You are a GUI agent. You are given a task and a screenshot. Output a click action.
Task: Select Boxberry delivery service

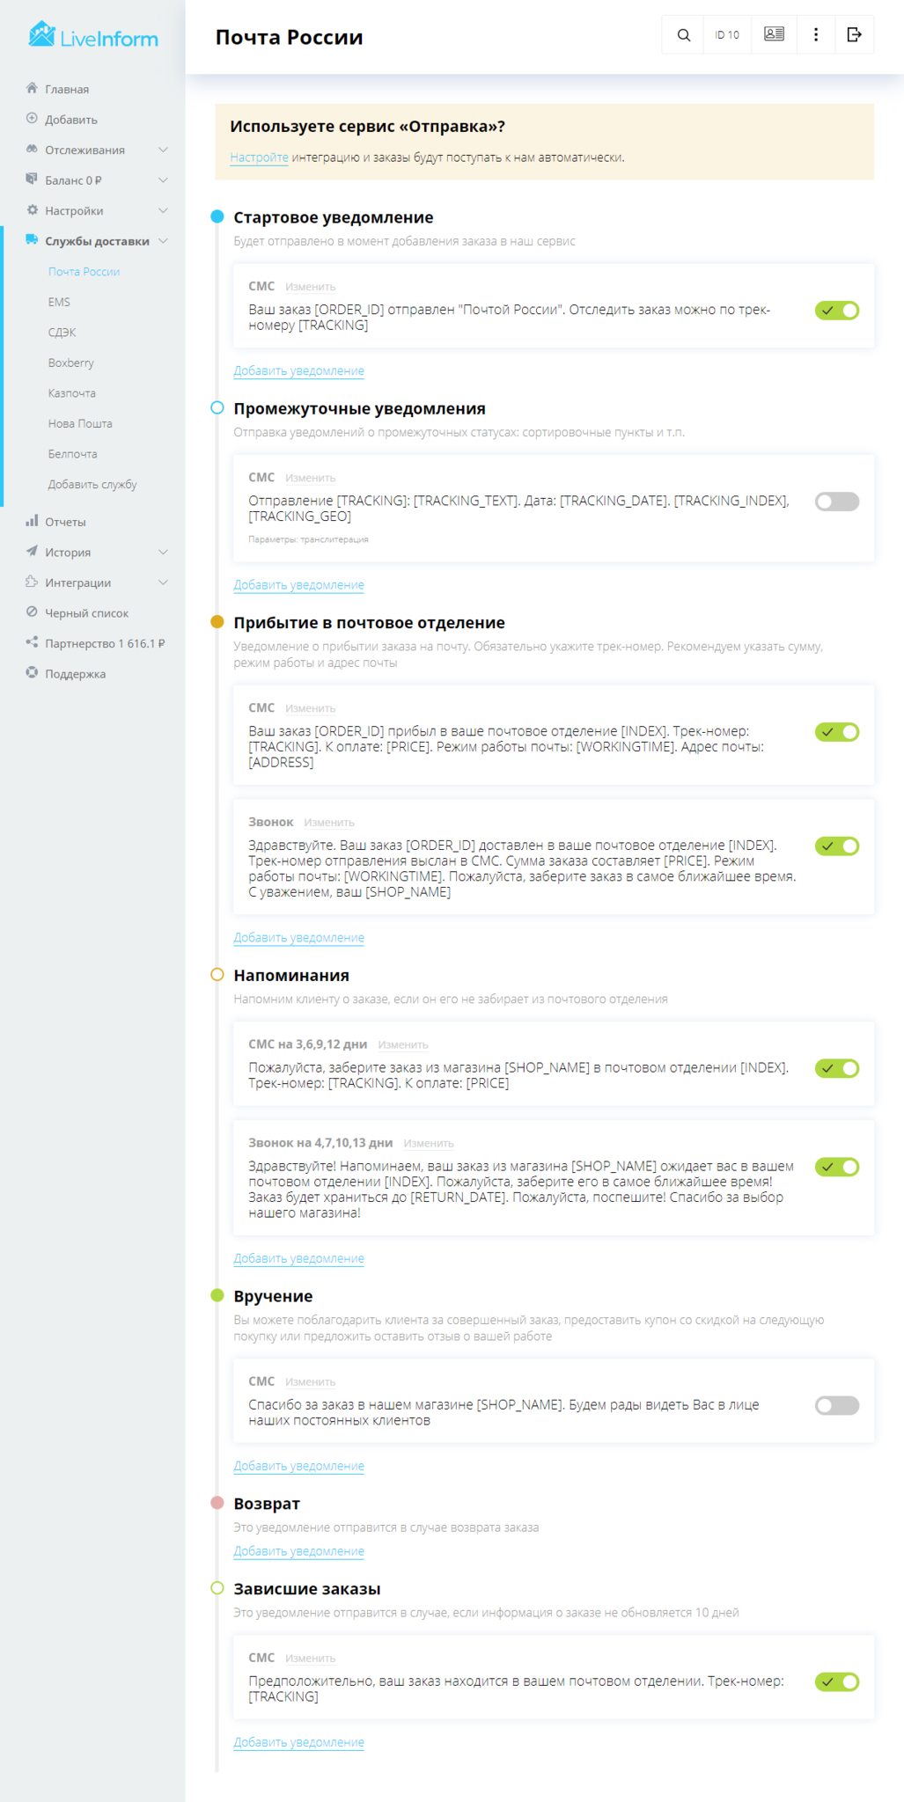(71, 363)
